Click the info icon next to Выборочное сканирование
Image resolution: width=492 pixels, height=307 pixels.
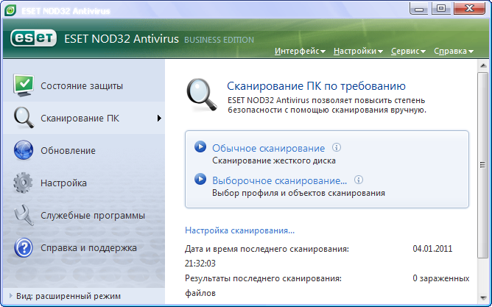359,180
